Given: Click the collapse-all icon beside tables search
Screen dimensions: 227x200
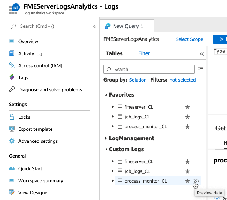Looking at the screenshot, I should point(200,70).
